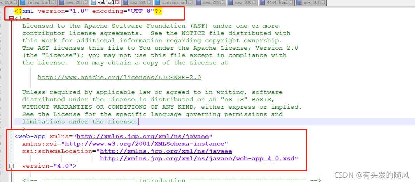Click the save icon on 4444.html tab
Screen dimensions: 415x182
(263, 3)
